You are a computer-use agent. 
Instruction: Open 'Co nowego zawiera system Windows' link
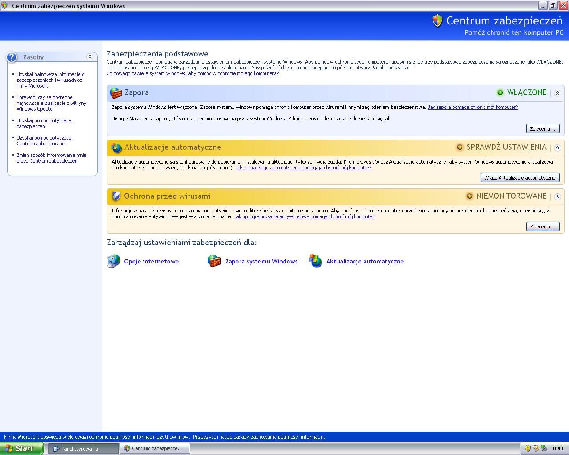(x=193, y=73)
